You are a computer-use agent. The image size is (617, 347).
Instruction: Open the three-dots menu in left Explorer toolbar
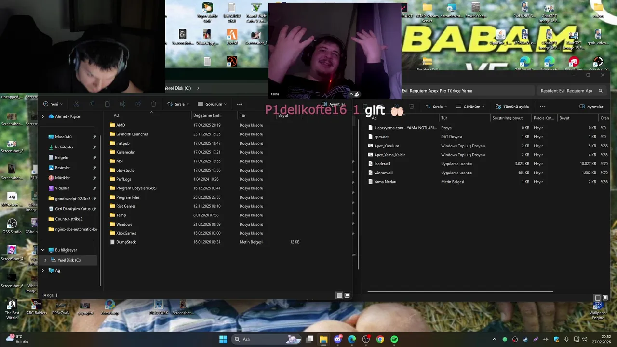(x=240, y=104)
